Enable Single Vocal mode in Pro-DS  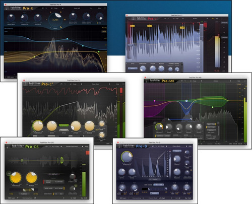pyautogui.click(x=48, y=182)
